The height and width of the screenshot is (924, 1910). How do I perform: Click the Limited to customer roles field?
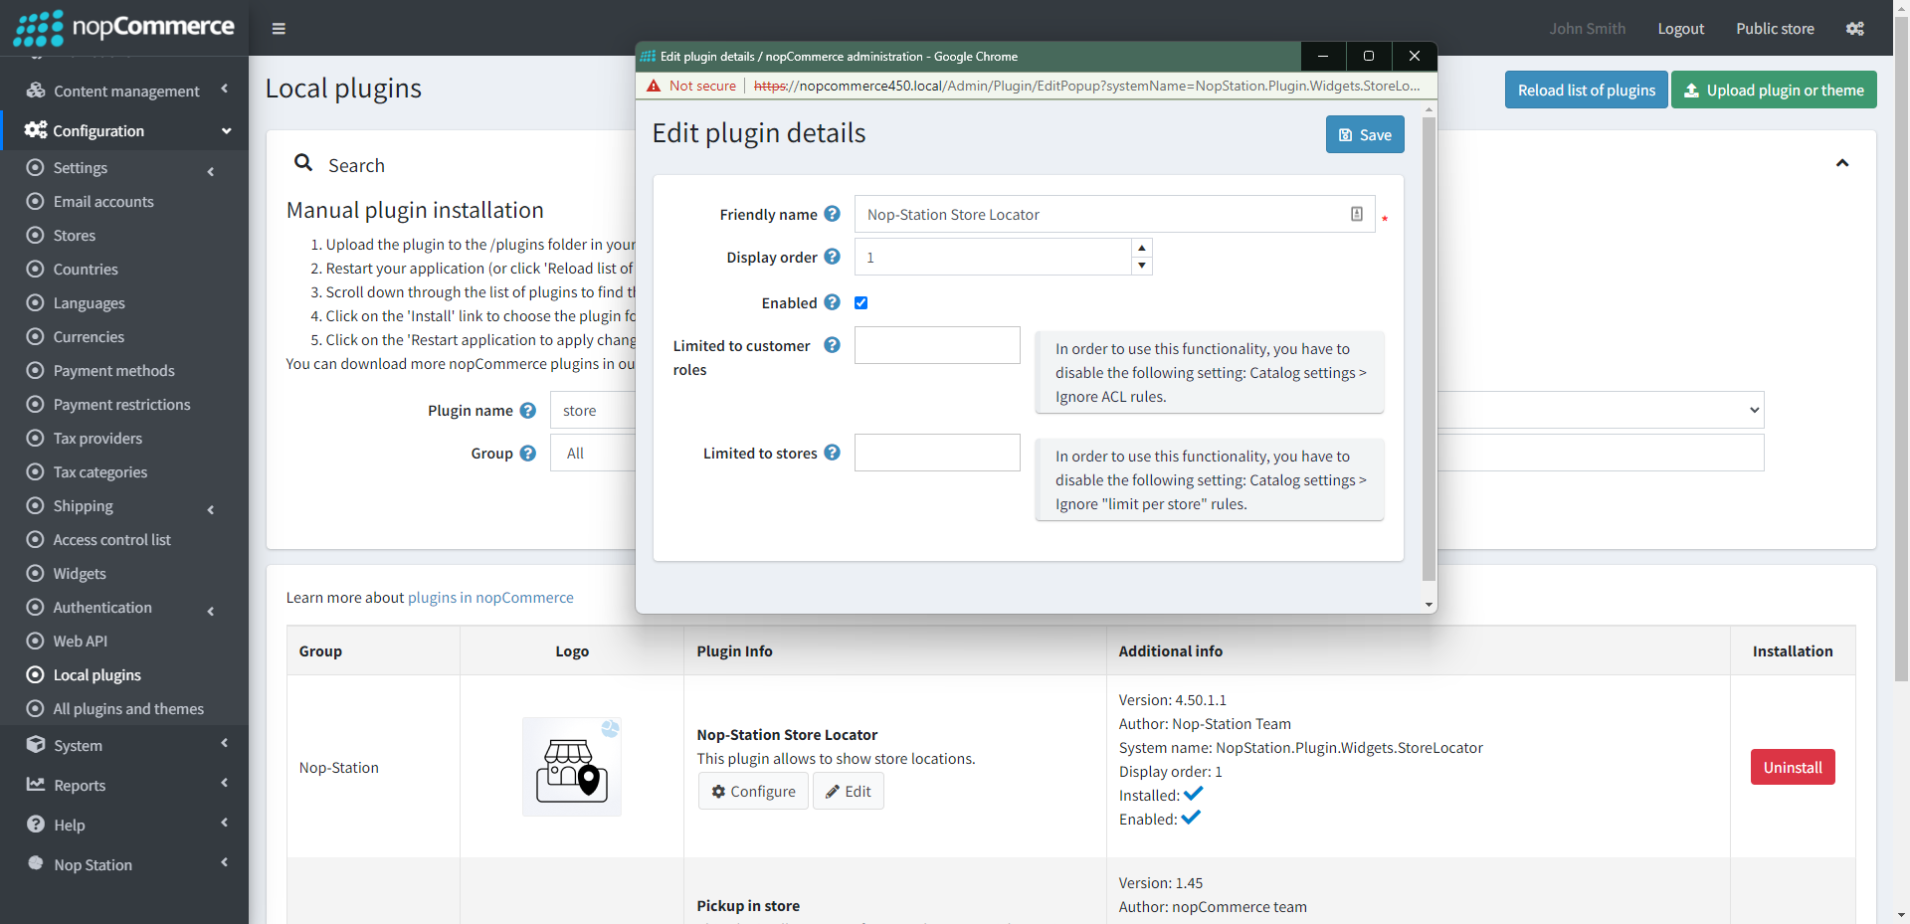(937, 345)
